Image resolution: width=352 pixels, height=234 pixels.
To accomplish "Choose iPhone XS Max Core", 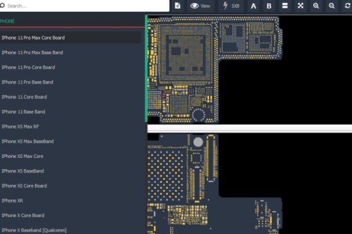I will [x=22, y=156].
